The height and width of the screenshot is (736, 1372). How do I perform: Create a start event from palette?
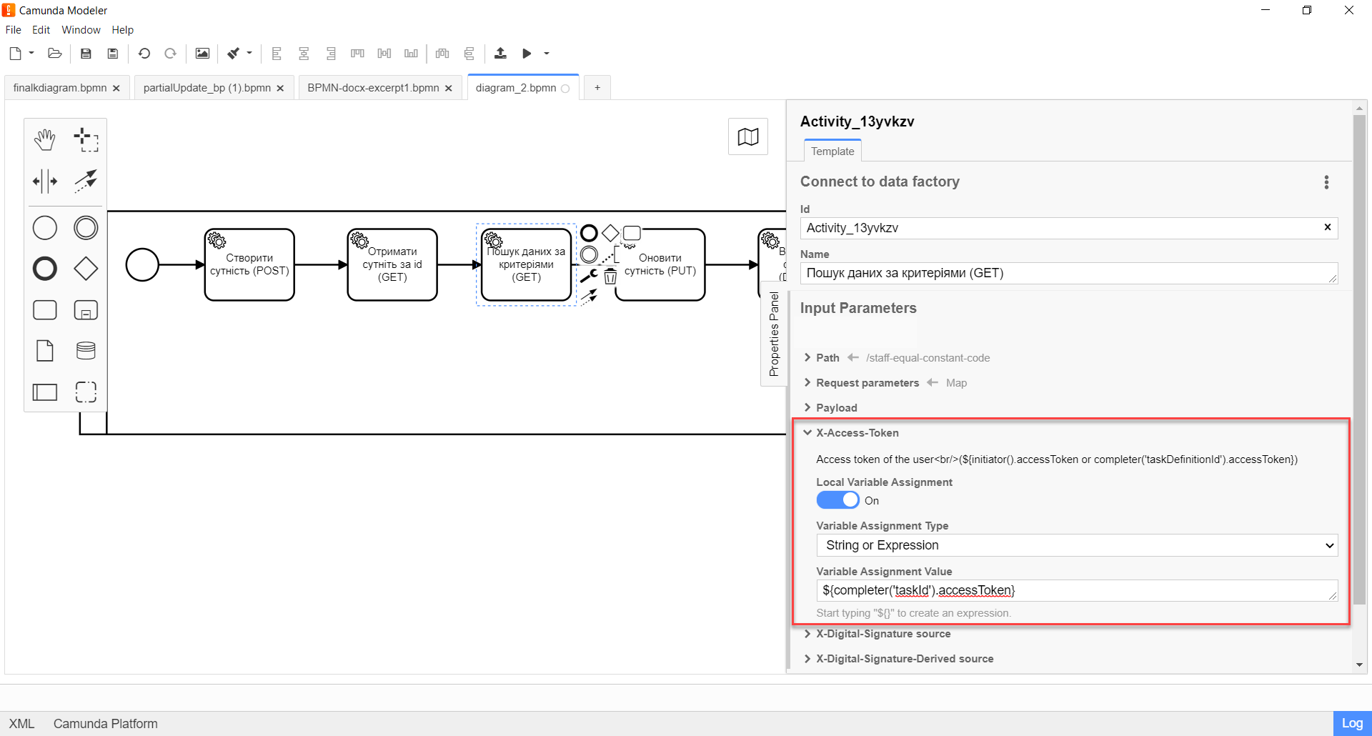tap(44, 228)
